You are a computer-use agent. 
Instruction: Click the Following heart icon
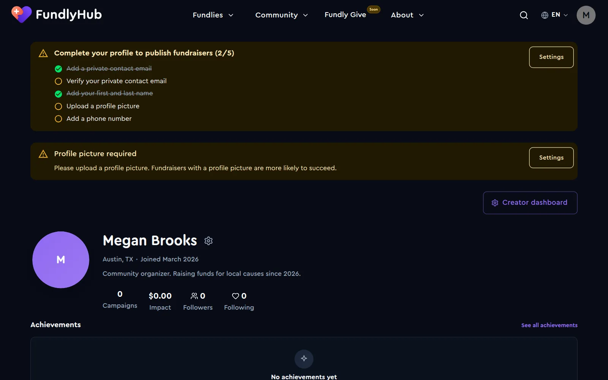(236, 296)
